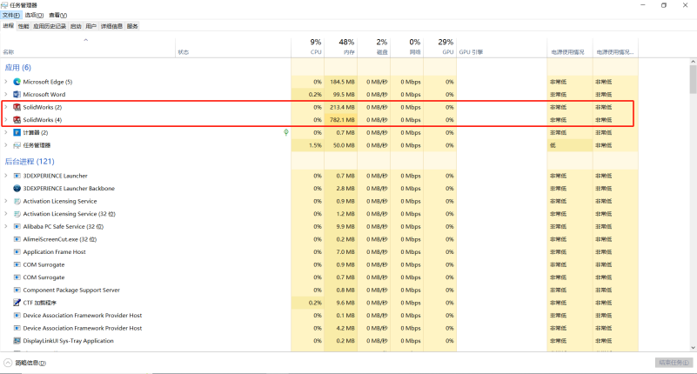Switch to the 性能 tab
Viewport: 697px width, 374px height.
(x=23, y=26)
